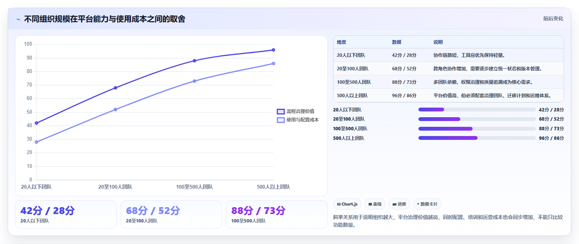Click the 42分 / 28分 progress row value
Viewport: 579px width, 244px height.
[x=551, y=110]
